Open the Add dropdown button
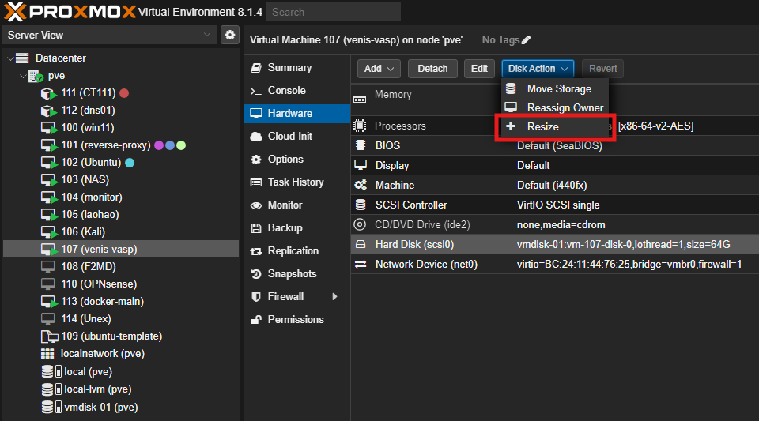759x421 pixels. point(379,69)
